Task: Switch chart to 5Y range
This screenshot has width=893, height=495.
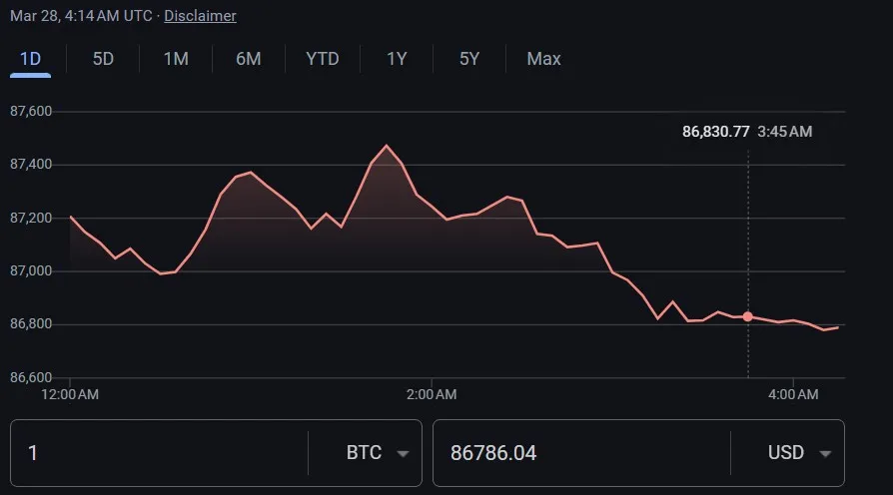Action: pyautogui.click(x=469, y=59)
